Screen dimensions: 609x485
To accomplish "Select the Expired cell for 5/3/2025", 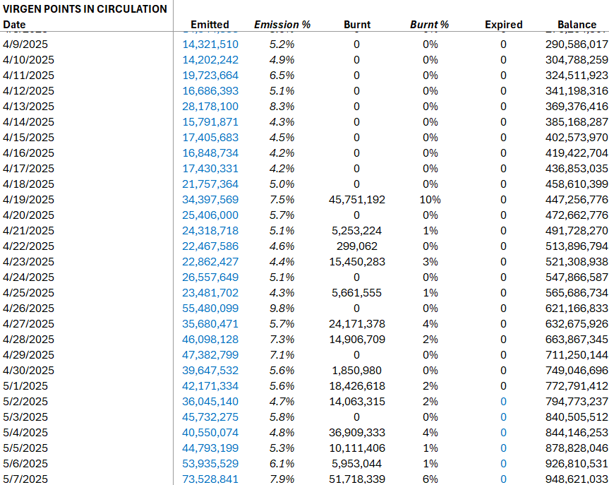I will pos(503,417).
